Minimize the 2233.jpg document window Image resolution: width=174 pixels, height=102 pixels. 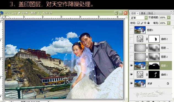pos(116,13)
